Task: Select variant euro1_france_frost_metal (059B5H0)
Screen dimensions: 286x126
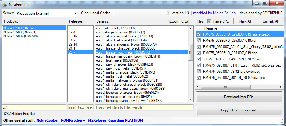Action: tap(142, 52)
